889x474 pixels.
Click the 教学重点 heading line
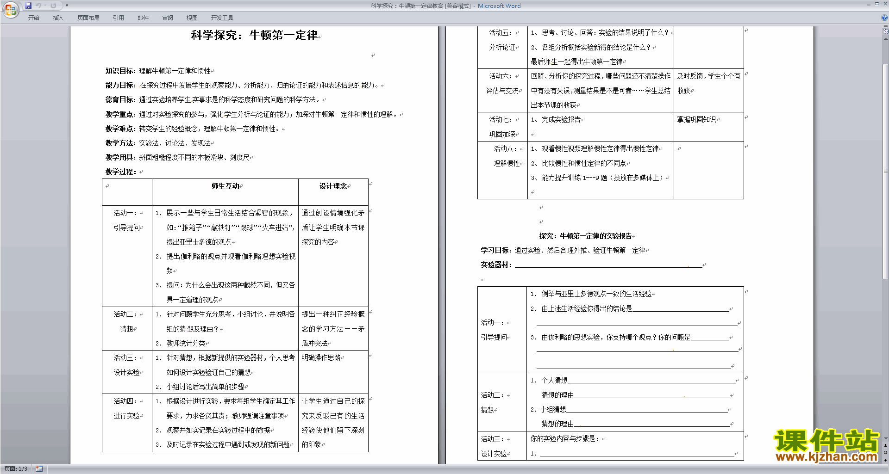[252, 114]
